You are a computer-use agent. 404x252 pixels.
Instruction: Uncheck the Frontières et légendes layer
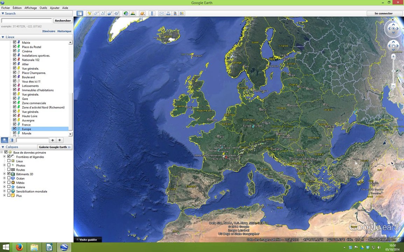[x=9, y=156]
